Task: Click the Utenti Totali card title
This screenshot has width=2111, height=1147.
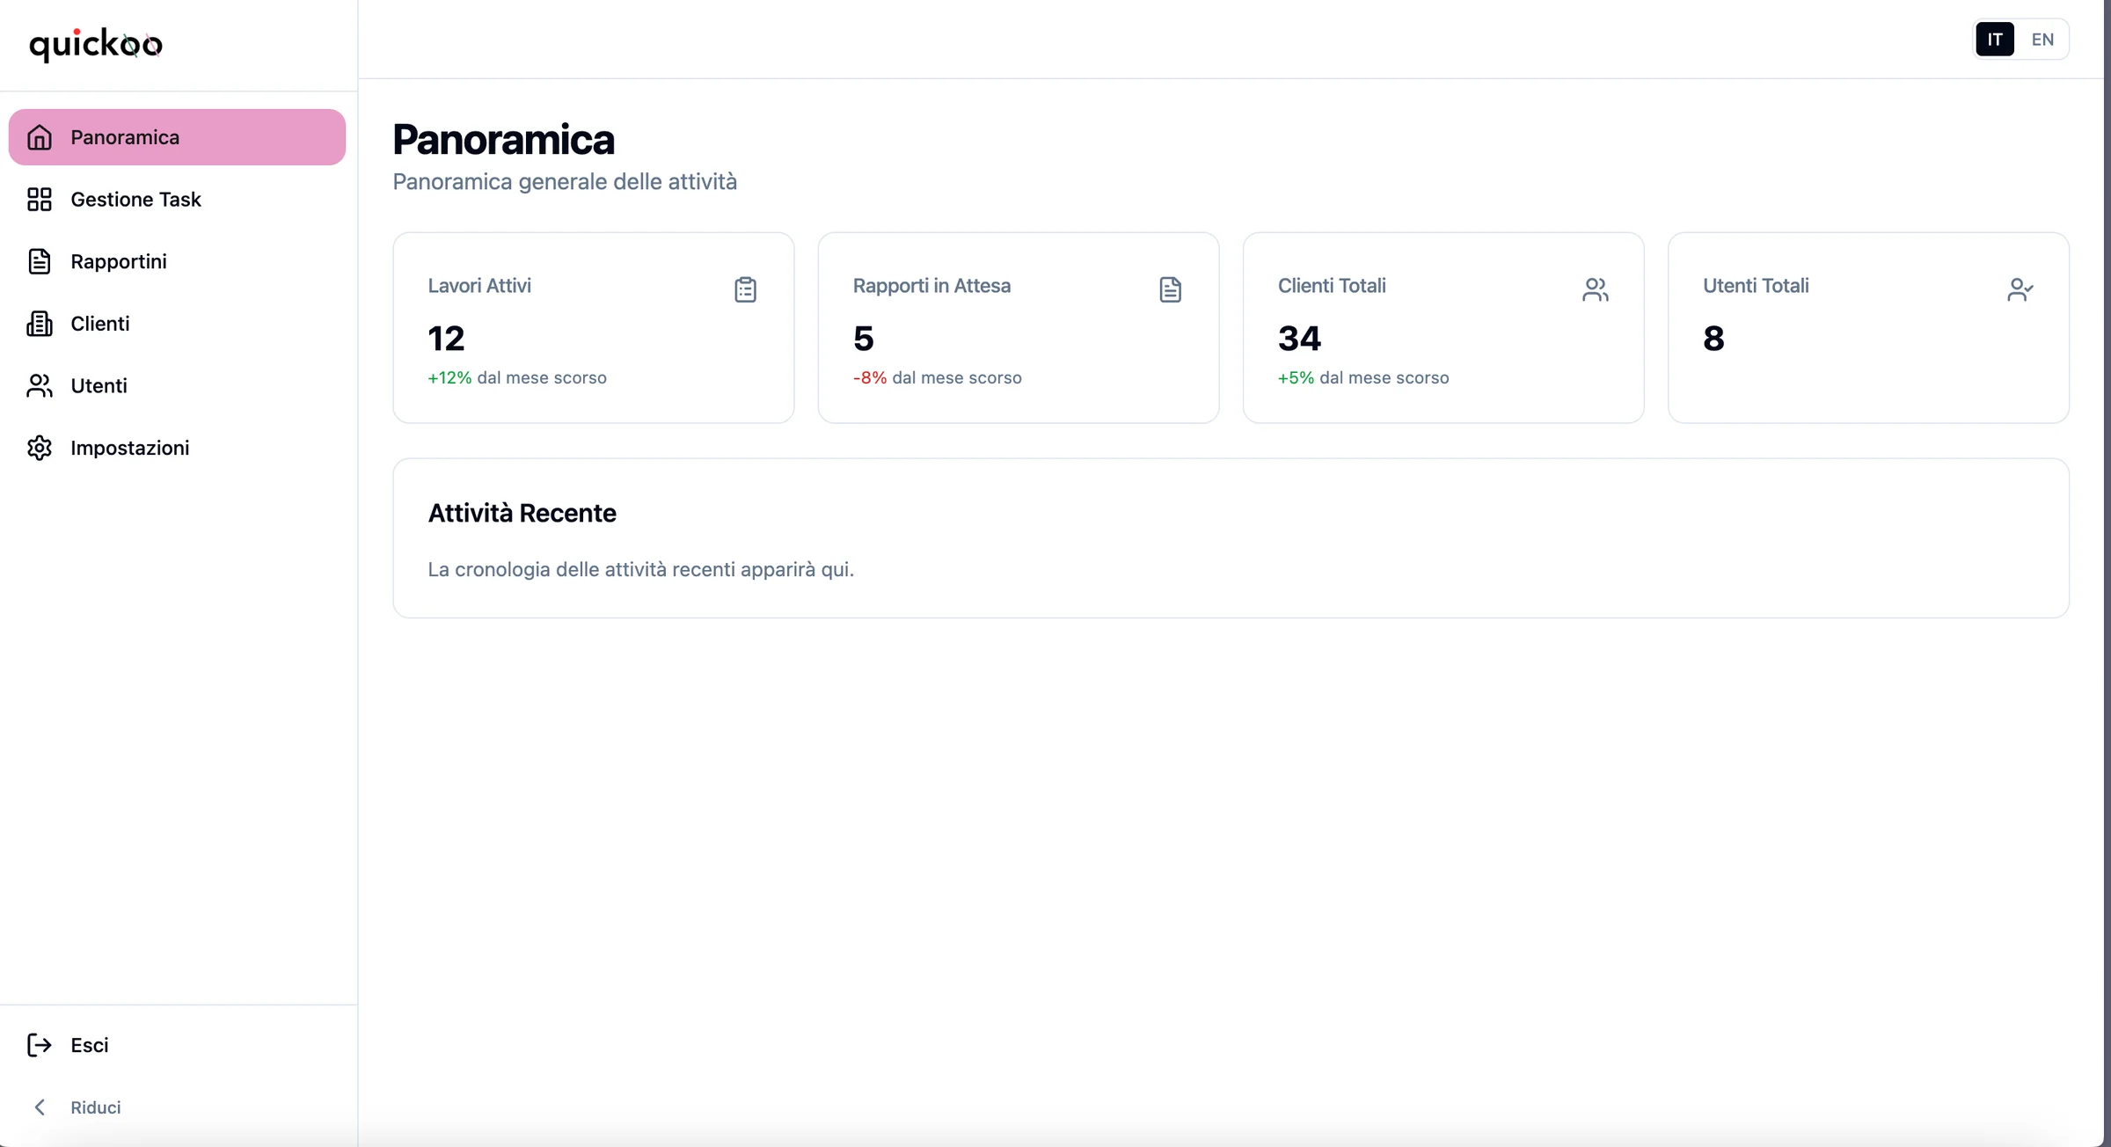Action: click(1756, 286)
